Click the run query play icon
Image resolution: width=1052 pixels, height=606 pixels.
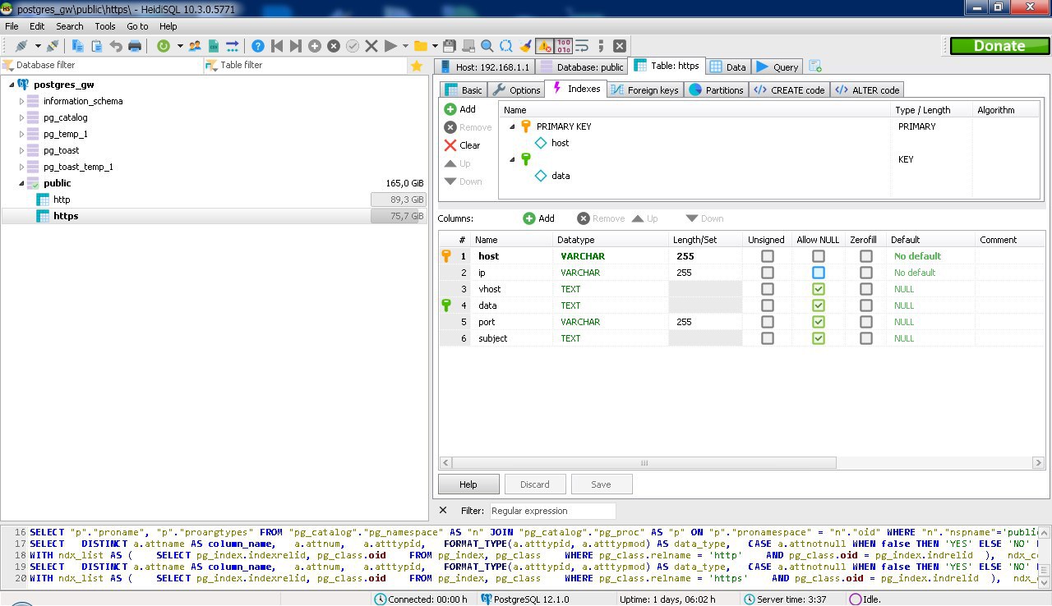tap(390, 46)
